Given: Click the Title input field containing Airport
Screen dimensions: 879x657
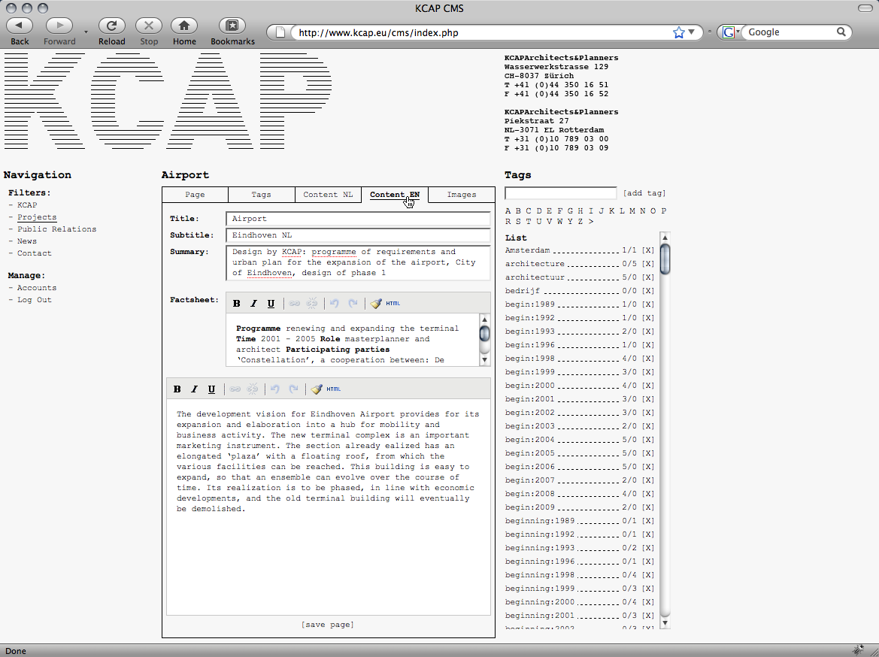Looking at the screenshot, I should (358, 219).
